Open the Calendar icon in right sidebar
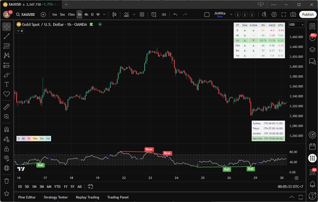This screenshot has width=318, height=202. (312, 146)
